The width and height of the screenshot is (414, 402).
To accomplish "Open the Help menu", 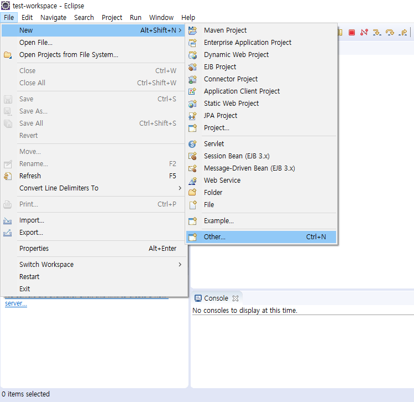I will click(188, 18).
